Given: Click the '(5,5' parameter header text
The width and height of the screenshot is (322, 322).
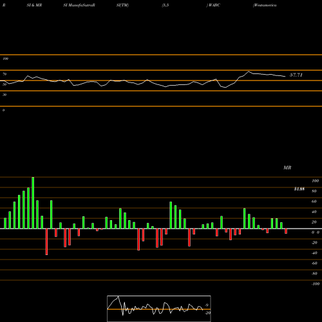Looking at the screenshot, I should tap(166, 5).
